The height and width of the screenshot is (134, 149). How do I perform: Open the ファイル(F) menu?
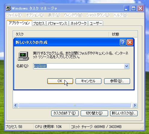(14, 15)
